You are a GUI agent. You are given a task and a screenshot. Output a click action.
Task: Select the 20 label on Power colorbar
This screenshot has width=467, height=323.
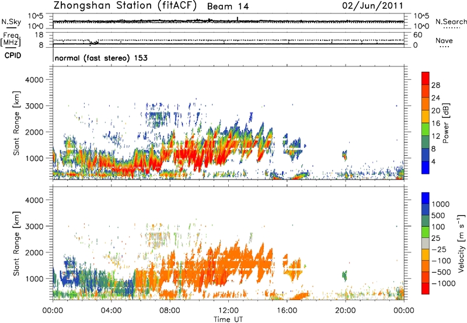pos(435,111)
